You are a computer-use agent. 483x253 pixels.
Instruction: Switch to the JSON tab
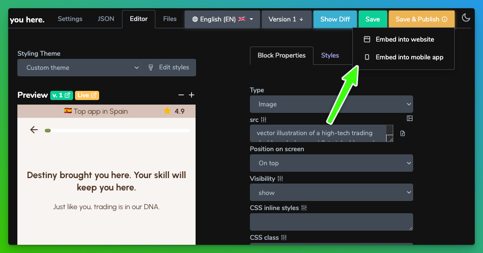[106, 19]
